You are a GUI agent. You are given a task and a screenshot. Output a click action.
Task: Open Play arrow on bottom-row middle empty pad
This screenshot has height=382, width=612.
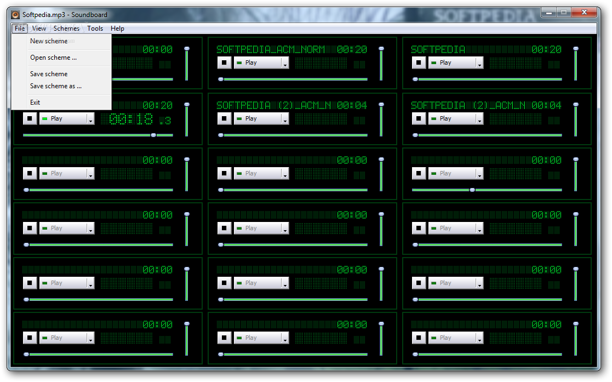[285, 338]
